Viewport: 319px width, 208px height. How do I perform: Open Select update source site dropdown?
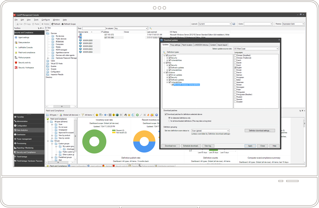256,49
